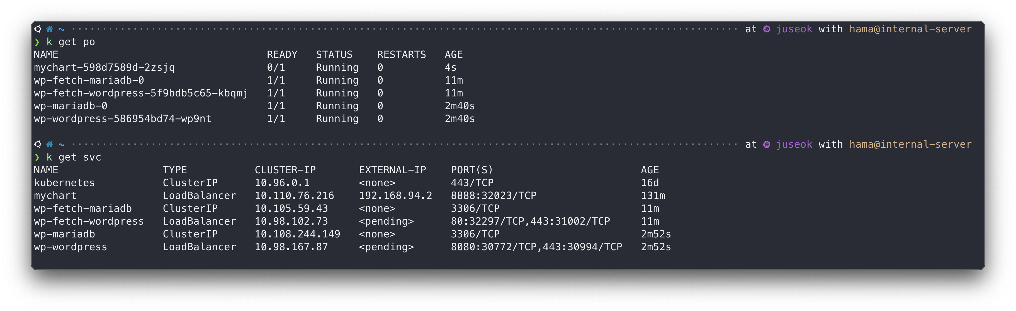The width and height of the screenshot is (1016, 311).
Task: Click the external IP 192.168.94.2
Action: [x=395, y=196]
